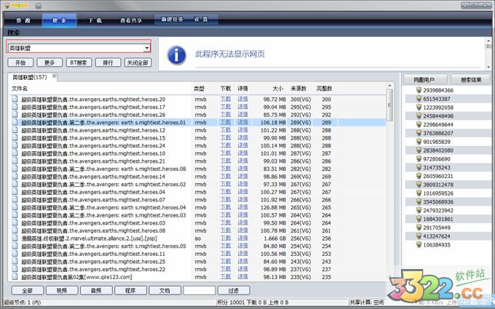Open the search keyword dropdown arrow
The height and width of the screenshot is (309, 495).
click(x=147, y=47)
